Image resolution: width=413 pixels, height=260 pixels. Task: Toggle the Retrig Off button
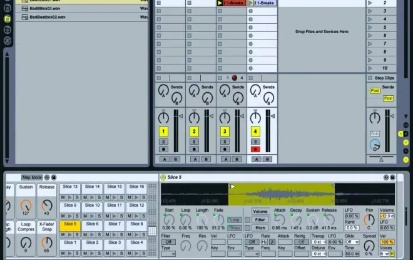(x=302, y=242)
